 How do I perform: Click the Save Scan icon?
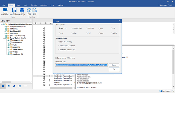point(29,10)
